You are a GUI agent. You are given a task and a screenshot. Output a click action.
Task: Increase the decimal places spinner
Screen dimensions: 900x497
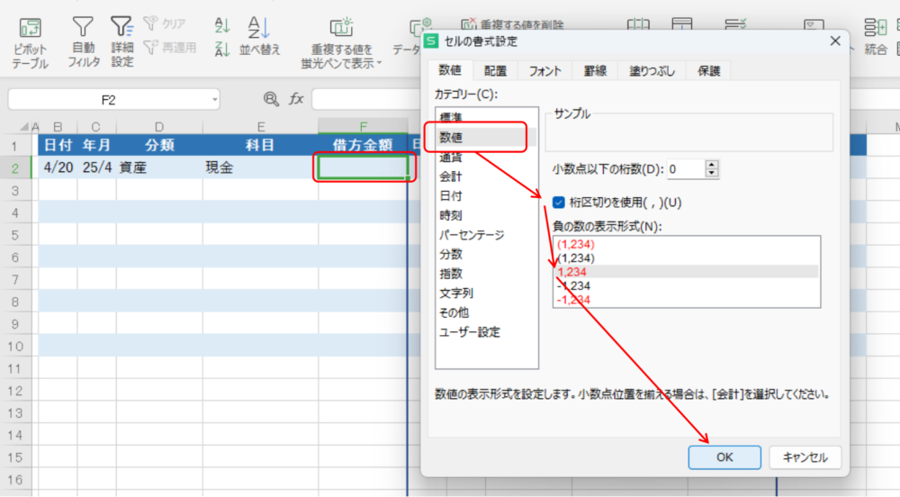tap(713, 165)
